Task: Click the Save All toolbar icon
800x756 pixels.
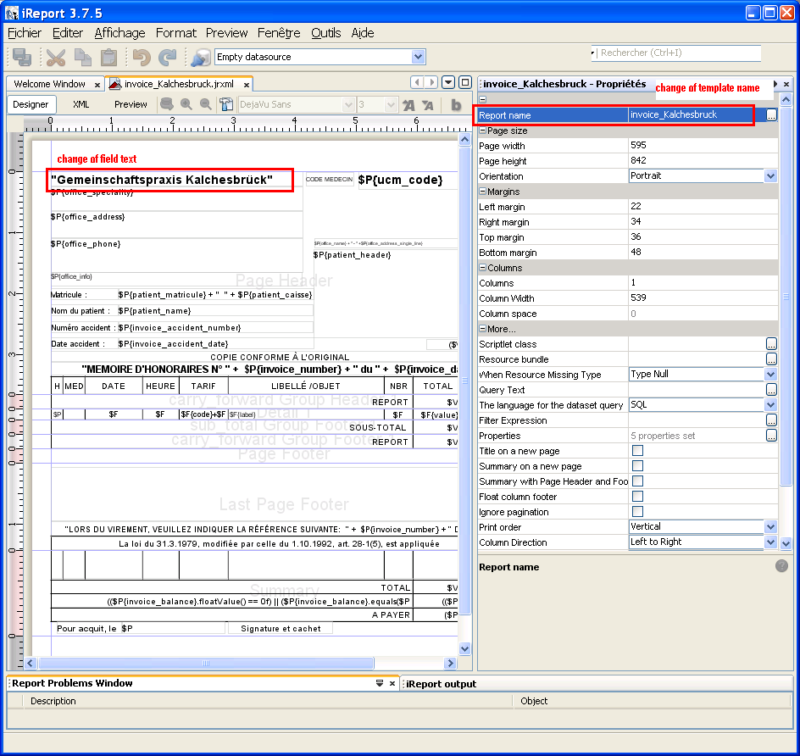Action: coord(22,58)
